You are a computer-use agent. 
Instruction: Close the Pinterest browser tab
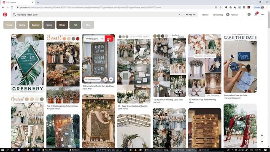[x=32, y=3]
